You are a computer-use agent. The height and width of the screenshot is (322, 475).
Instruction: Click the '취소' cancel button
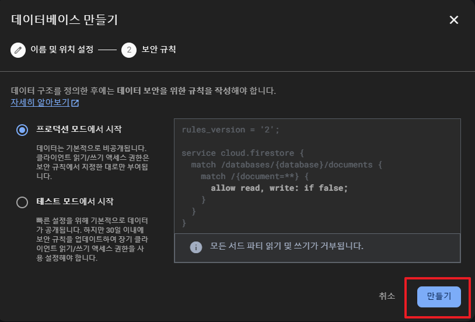tap(387, 296)
